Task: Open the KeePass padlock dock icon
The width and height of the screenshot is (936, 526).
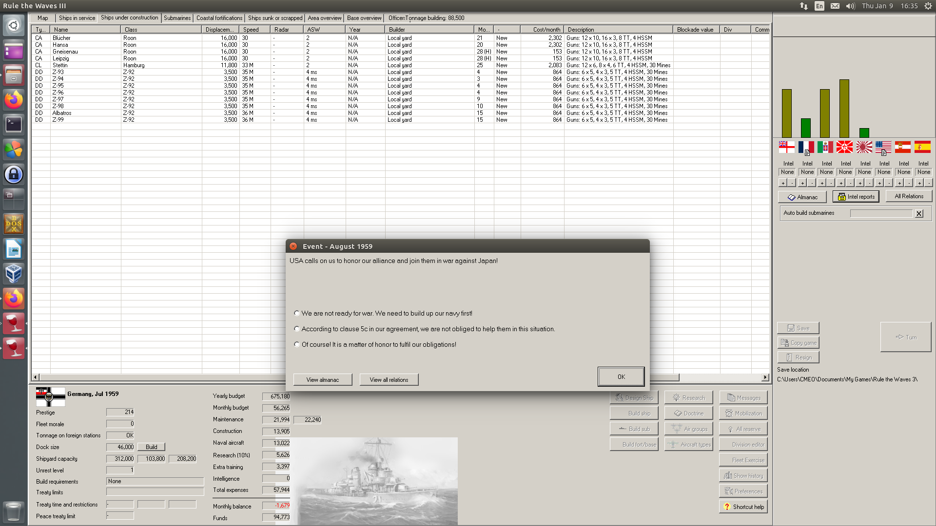Action: [14, 174]
